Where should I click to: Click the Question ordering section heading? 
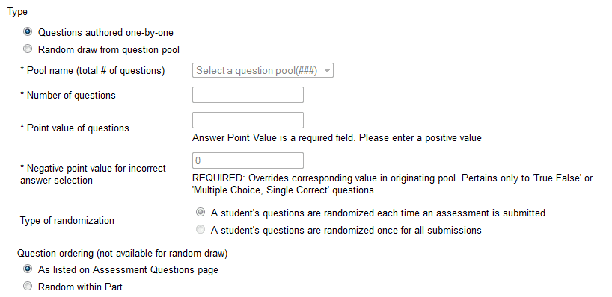(x=122, y=254)
